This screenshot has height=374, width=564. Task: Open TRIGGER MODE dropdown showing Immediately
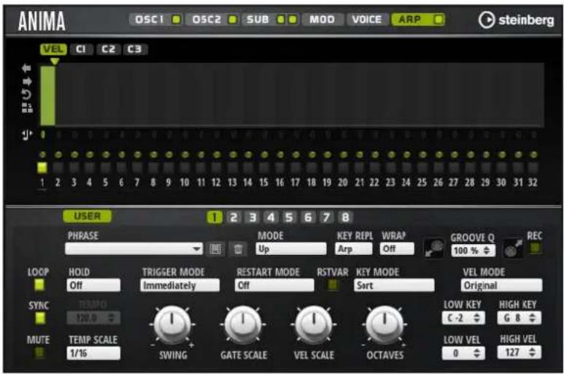click(x=179, y=286)
